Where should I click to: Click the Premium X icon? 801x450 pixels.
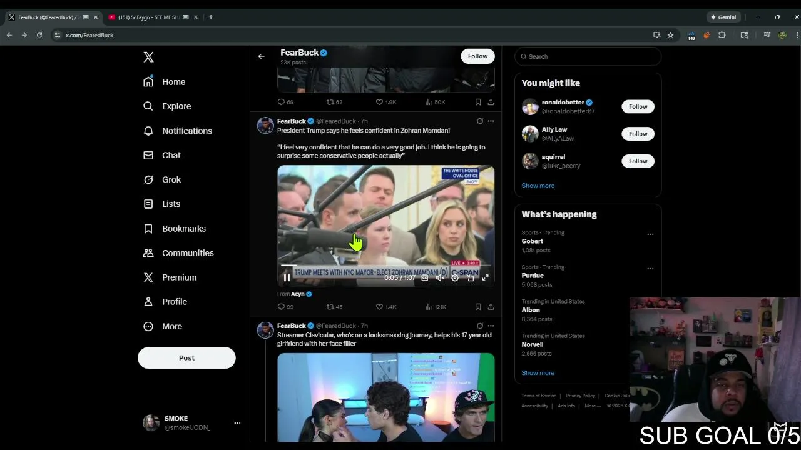point(148,277)
